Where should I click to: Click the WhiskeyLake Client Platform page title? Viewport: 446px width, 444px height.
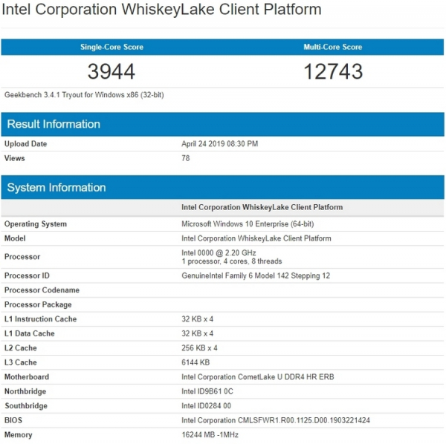click(x=162, y=10)
